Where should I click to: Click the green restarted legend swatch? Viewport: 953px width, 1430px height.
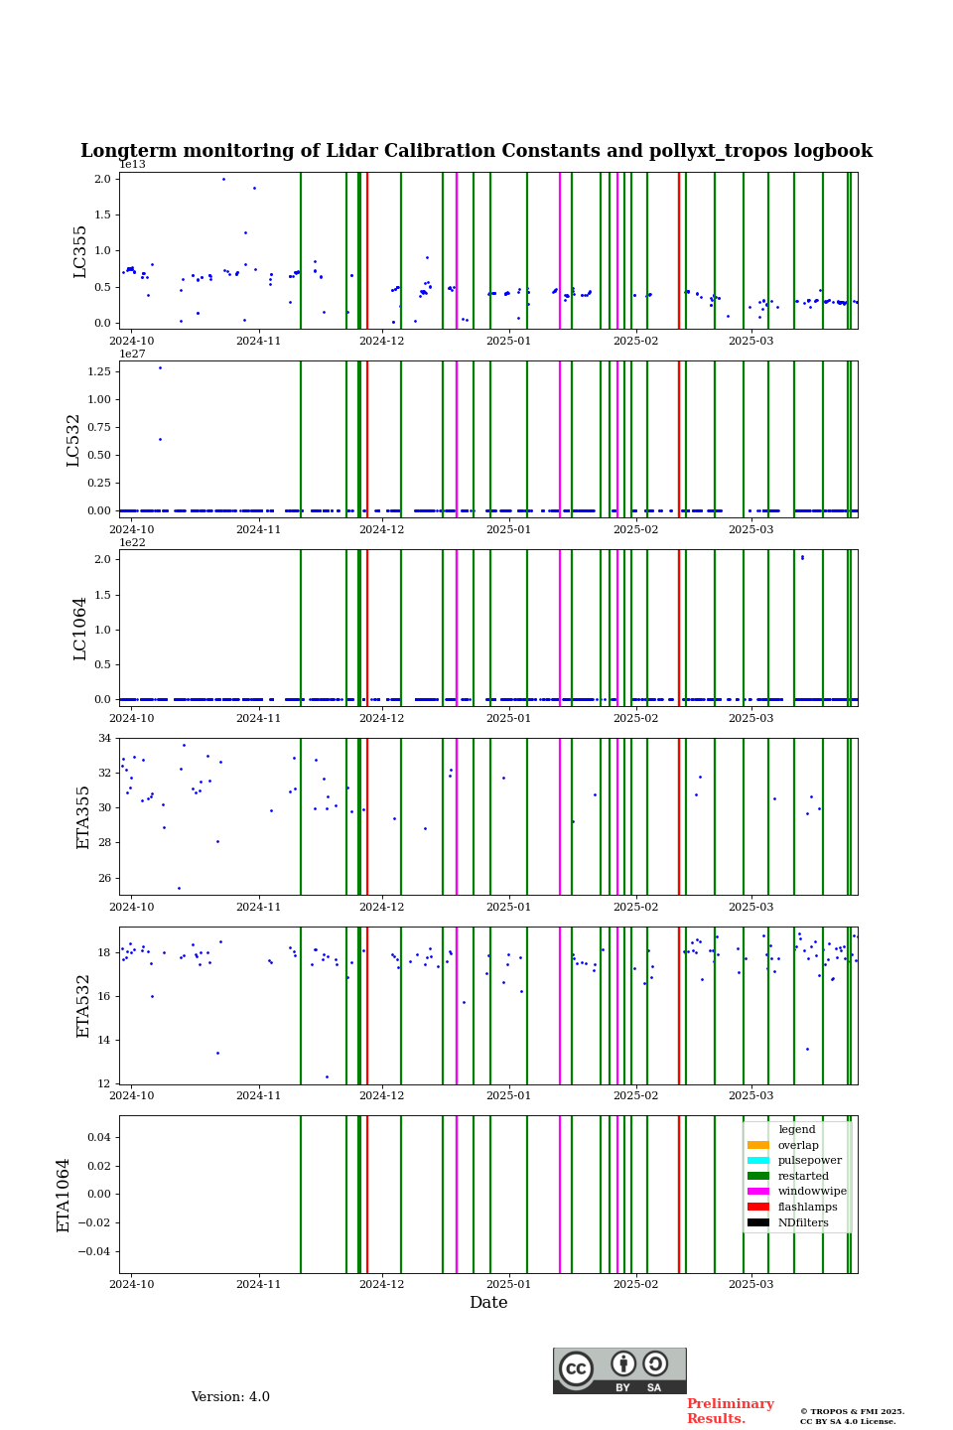coord(758,1176)
